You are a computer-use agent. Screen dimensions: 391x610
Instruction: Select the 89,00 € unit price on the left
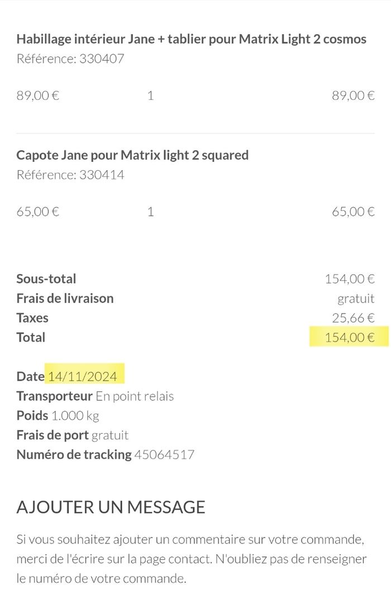click(38, 95)
